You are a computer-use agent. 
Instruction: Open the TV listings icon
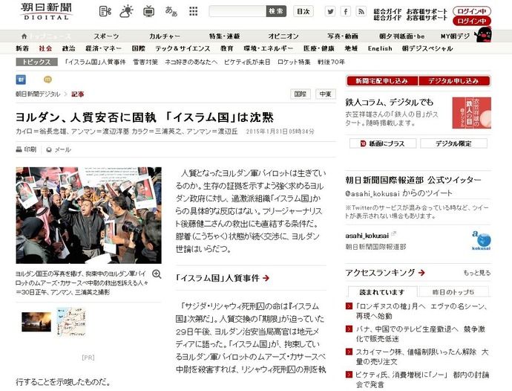coord(149,11)
